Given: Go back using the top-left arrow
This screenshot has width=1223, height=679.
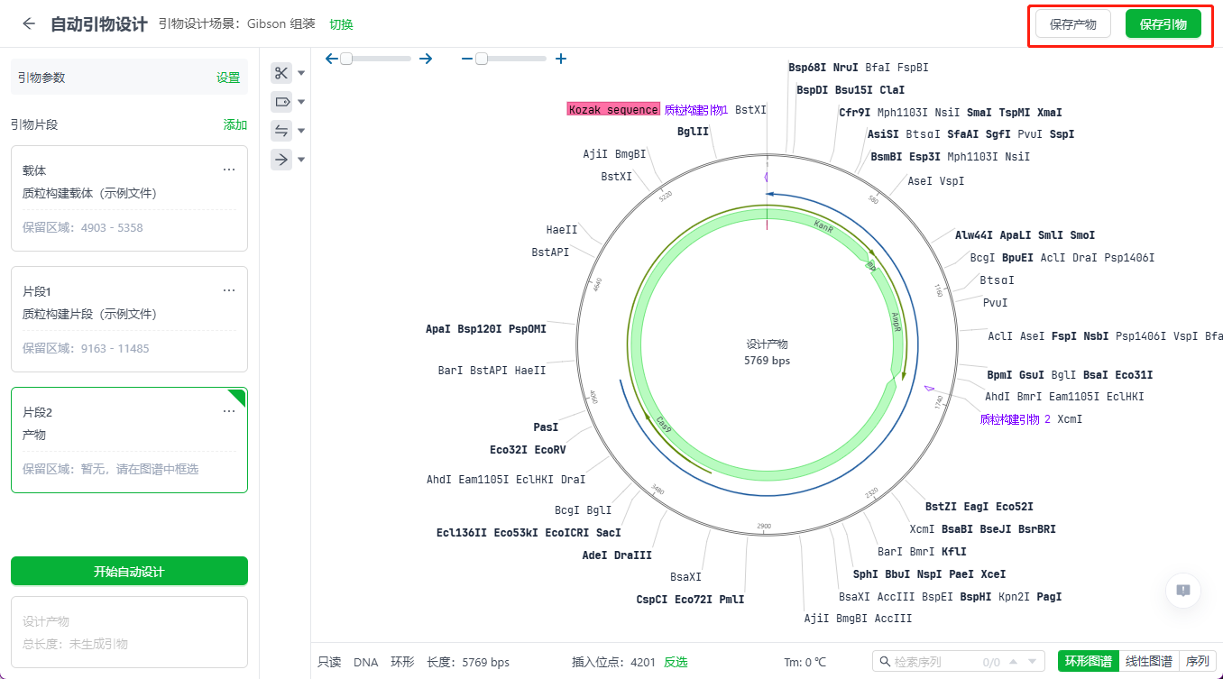Looking at the screenshot, I should (x=29, y=24).
